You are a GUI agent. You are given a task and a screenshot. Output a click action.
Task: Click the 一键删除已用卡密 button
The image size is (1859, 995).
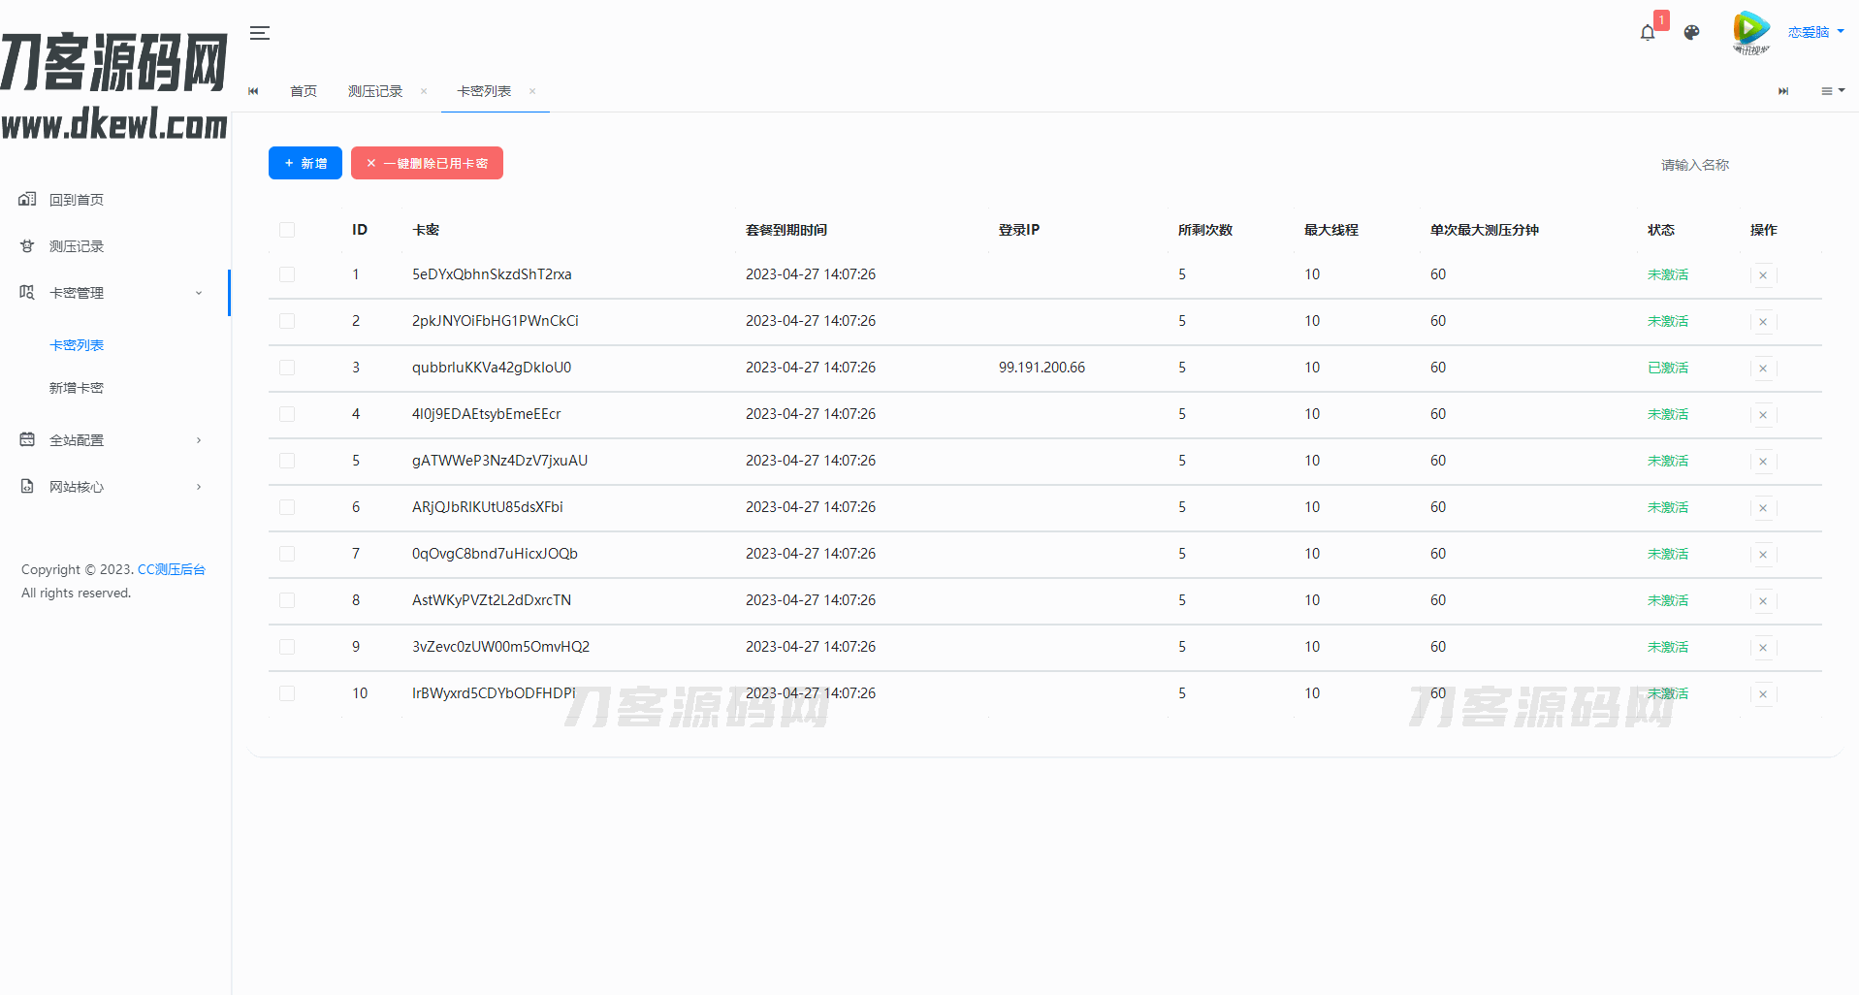coord(427,163)
